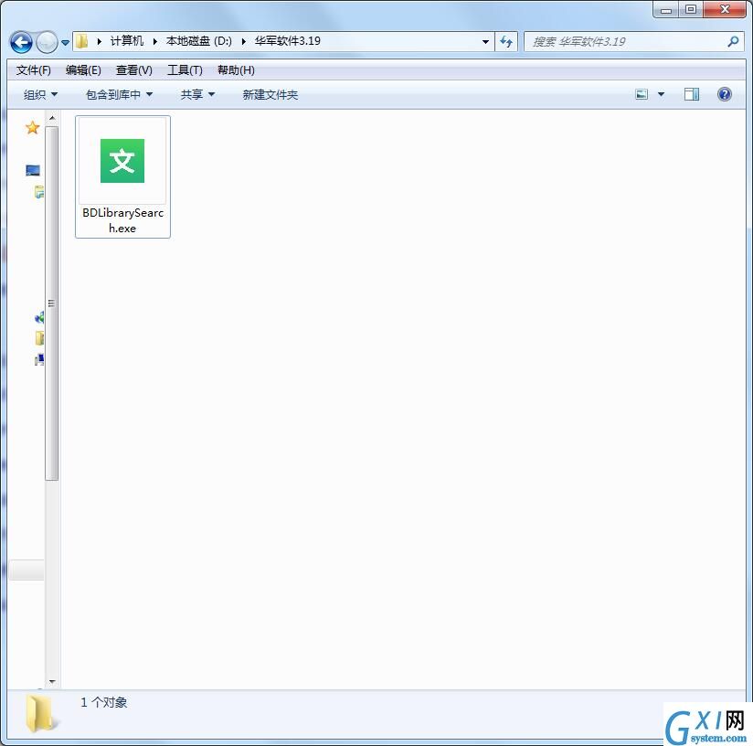Select 计算机 in the address path
Image resolution: width=753 pixels, height=746 pixels.
coord(127,41)
